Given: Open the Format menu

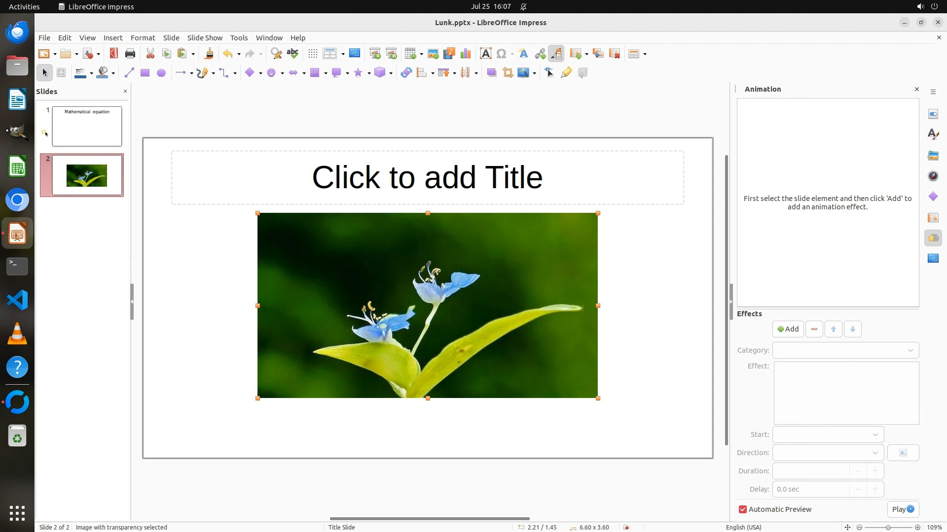Looking at the screenshot, I should point(143,37).
